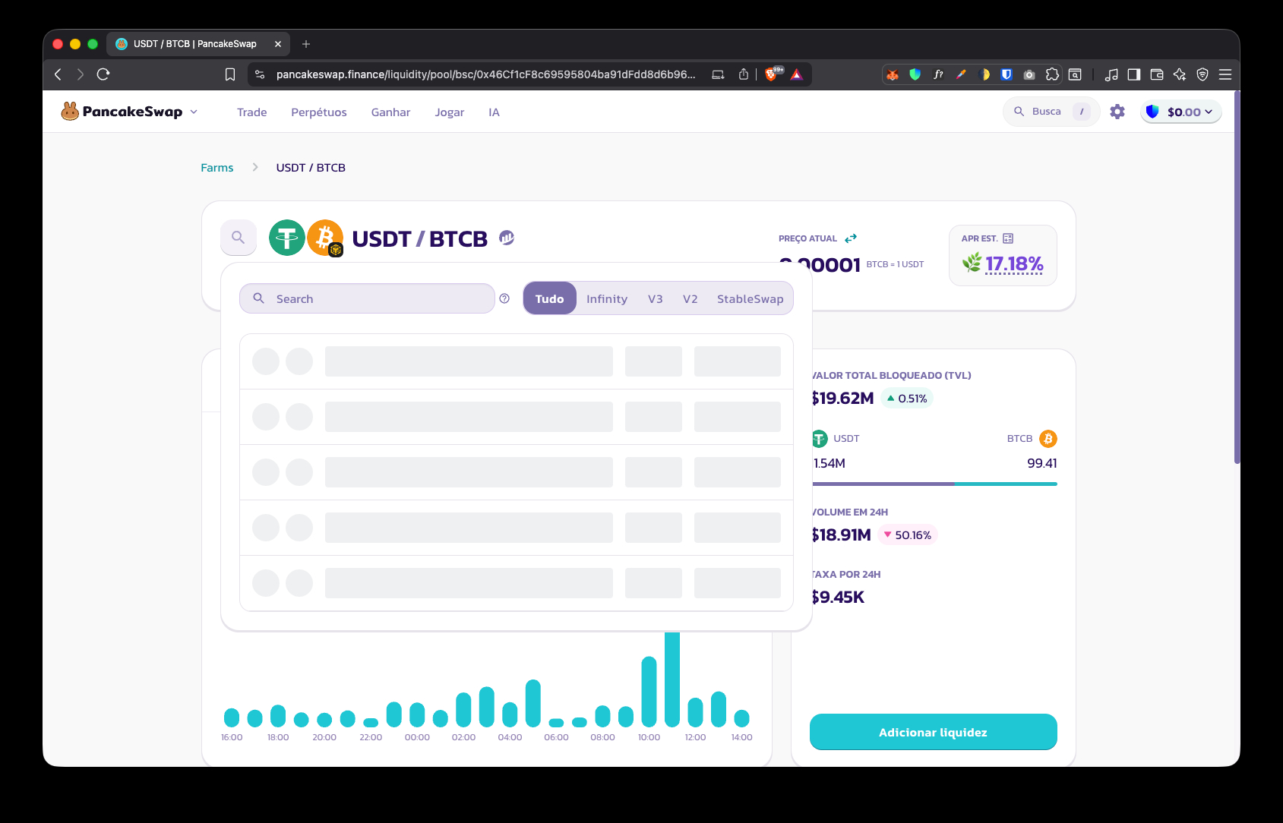Click the $19.62M TVL value
The height and width of the screenshot is (823, 1283).
click(842, 398)
